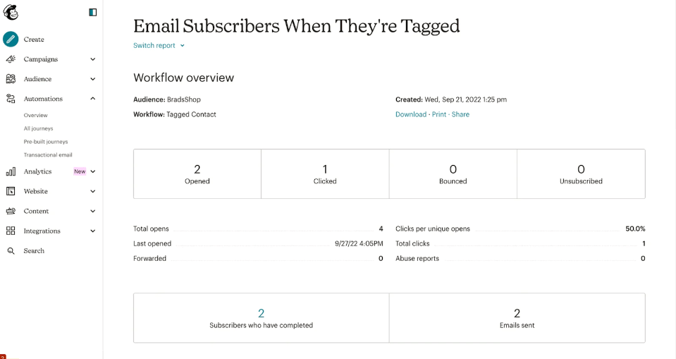This screenshot has width=676, height=359.
Task: Open Transactional email submenu item
Action: pos(48,154)
